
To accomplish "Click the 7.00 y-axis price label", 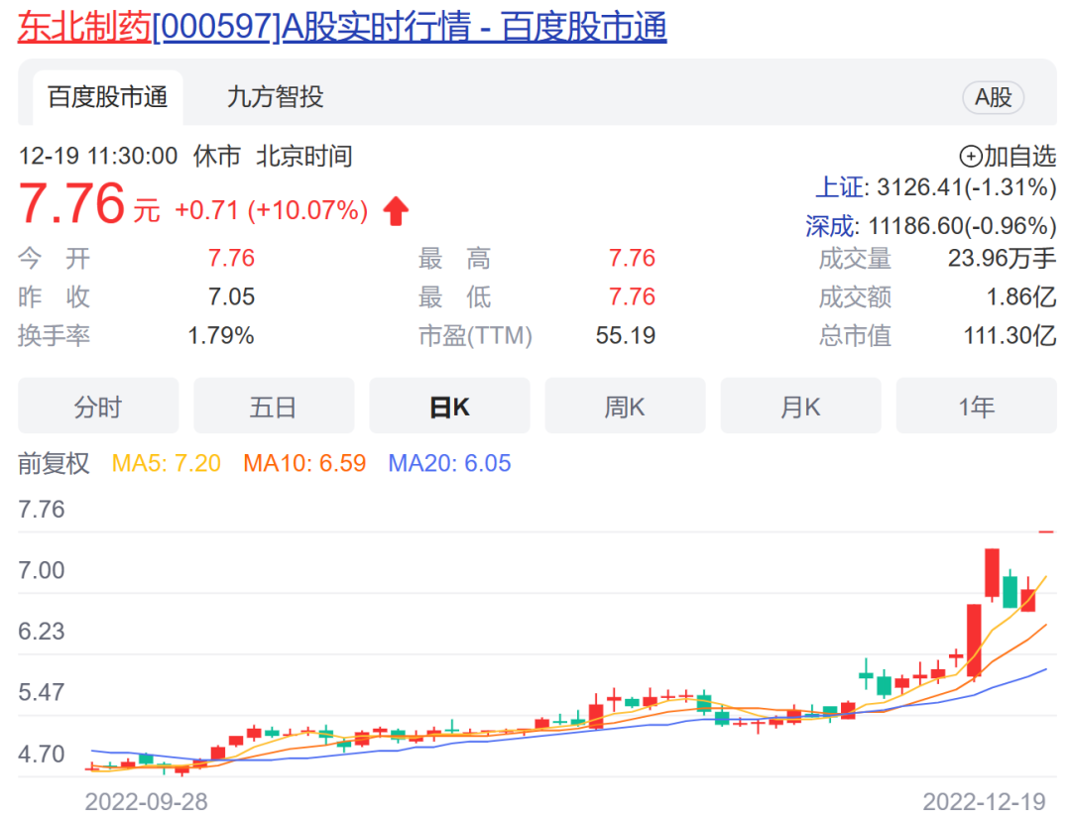I will (x=41, y=570).
